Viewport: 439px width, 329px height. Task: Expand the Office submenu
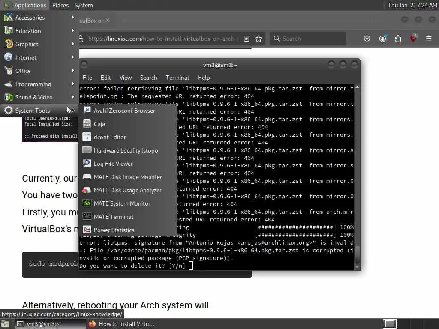pyautogui.click(x=39, y=71)
